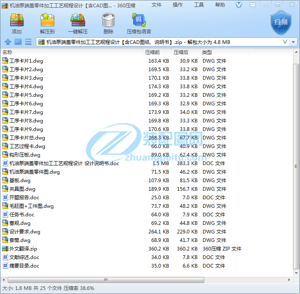Select the 设计要求.dwg file icon

[x=5, y=231]
